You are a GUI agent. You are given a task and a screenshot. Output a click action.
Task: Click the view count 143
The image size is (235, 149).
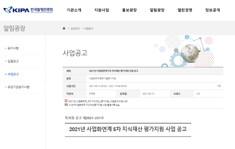pyautogui.click(x=198, y=94)
